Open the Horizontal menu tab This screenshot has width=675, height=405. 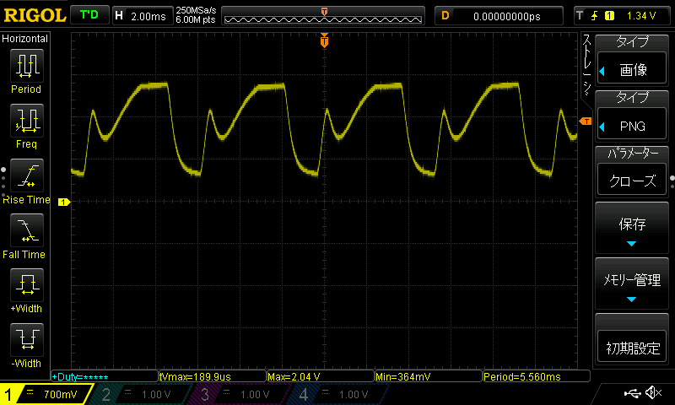[25, 39]
